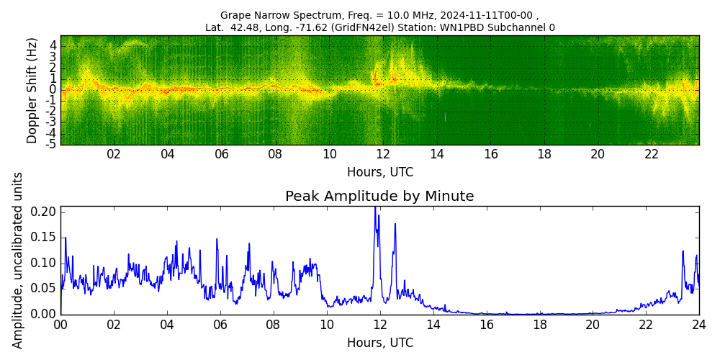Click "Hours, UTC" label below amplitude plot
This screenshot has height=360, width=720.
pos(379,343)
